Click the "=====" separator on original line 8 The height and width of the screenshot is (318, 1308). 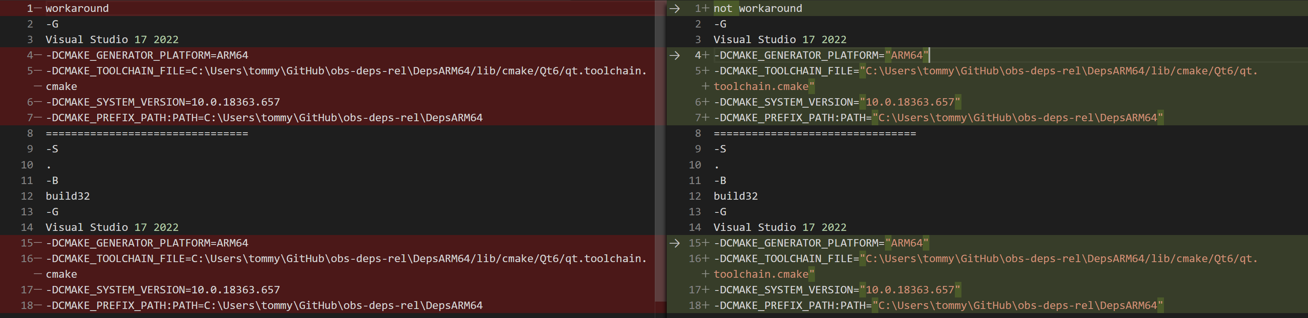[x=147, y=134]
